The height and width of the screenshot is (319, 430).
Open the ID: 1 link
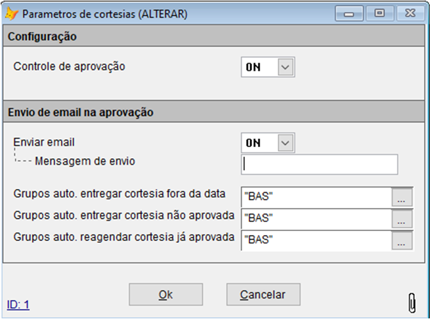coord(18,305)
